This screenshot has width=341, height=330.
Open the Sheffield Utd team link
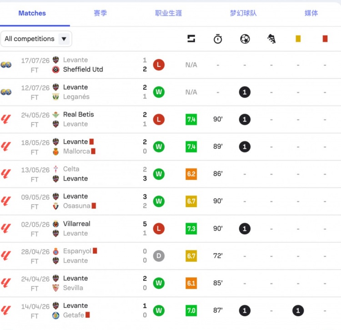click(x=83, y=70)
